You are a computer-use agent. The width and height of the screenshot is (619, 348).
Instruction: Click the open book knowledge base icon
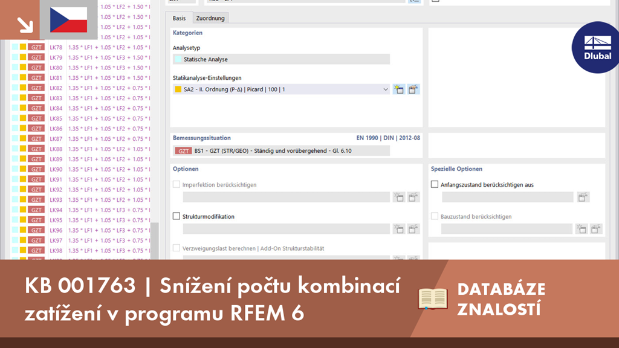tap(433, 298)
